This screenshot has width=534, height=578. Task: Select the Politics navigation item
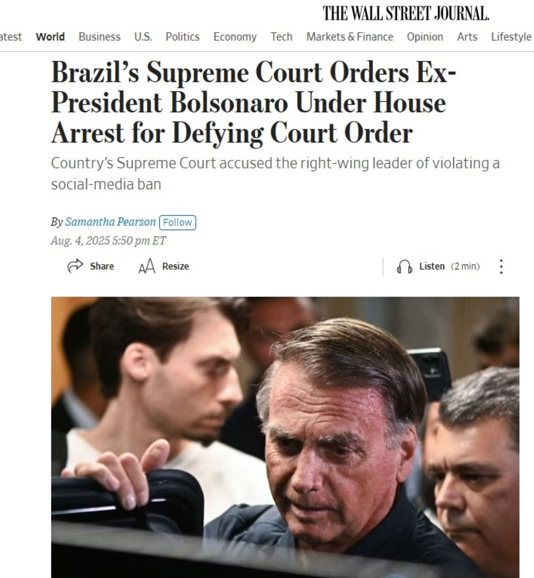pyautogui.click(x=182, y=37)
